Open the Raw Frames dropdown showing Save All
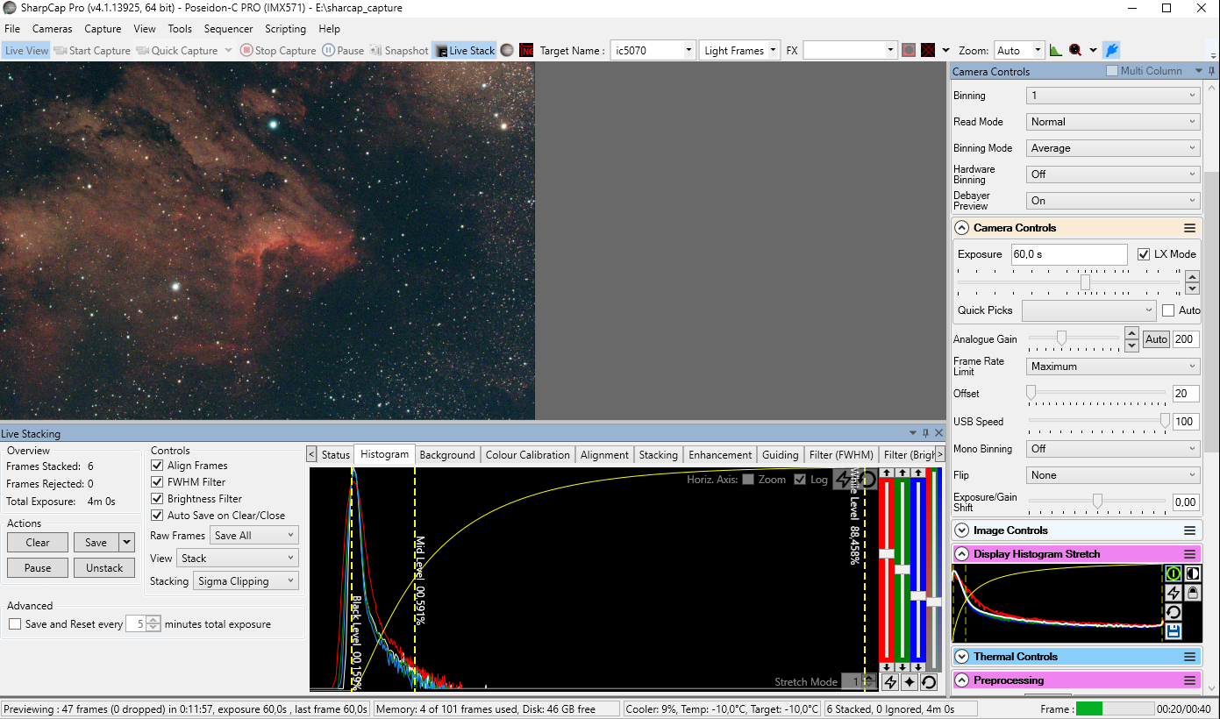 click(254, 536)
